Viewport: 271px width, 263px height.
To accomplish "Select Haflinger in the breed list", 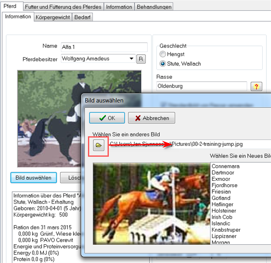I will 223,204.
